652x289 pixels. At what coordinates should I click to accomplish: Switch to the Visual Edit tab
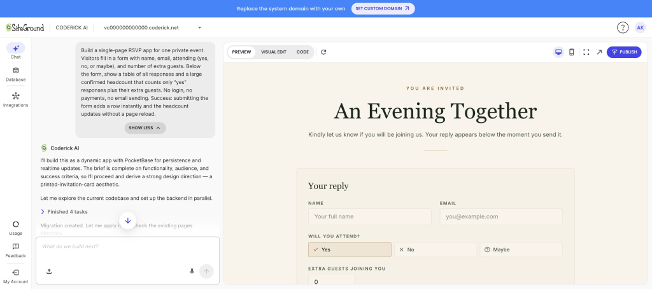coord(274,52)
